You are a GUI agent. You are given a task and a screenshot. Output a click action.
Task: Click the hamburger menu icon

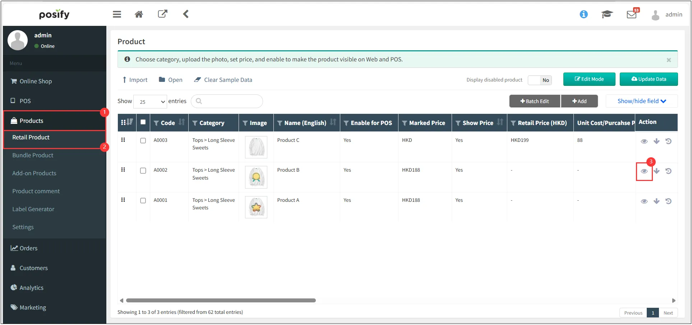117,14
